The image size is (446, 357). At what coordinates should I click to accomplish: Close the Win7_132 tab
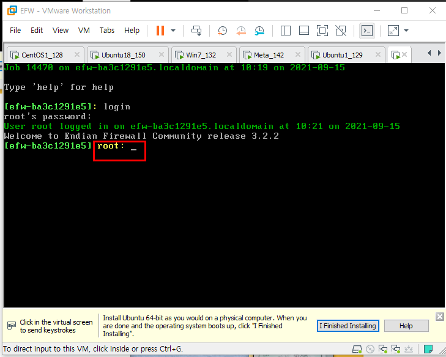(x=229, y=54)
